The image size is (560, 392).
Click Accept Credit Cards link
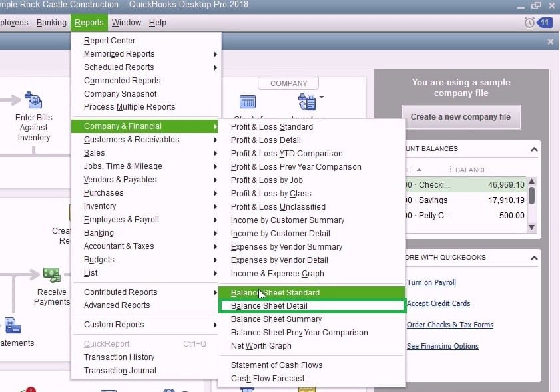tap(438, 304)
